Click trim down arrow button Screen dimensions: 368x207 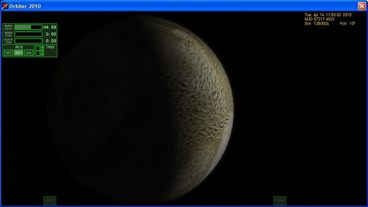pos(42,54)
